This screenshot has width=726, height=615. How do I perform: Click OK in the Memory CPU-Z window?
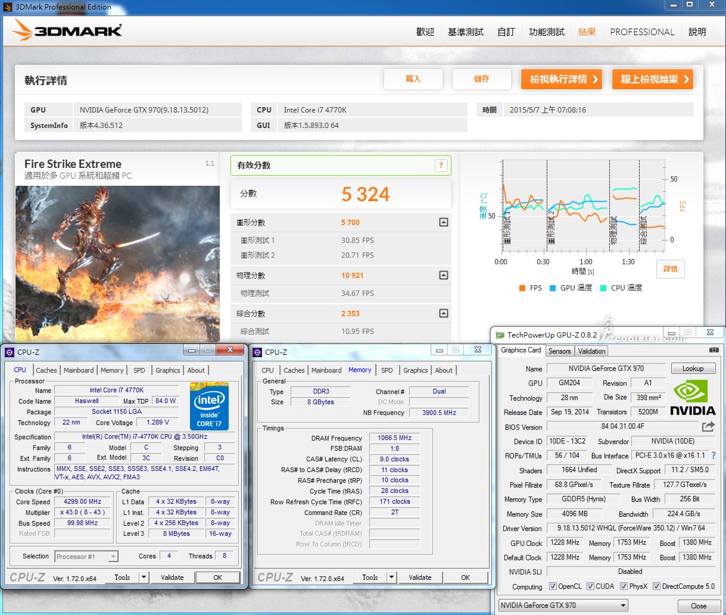[465, 577]
